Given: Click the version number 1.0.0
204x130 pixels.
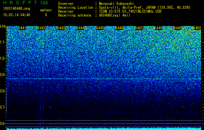Looking at the screenshot, I should click(44, 3).
